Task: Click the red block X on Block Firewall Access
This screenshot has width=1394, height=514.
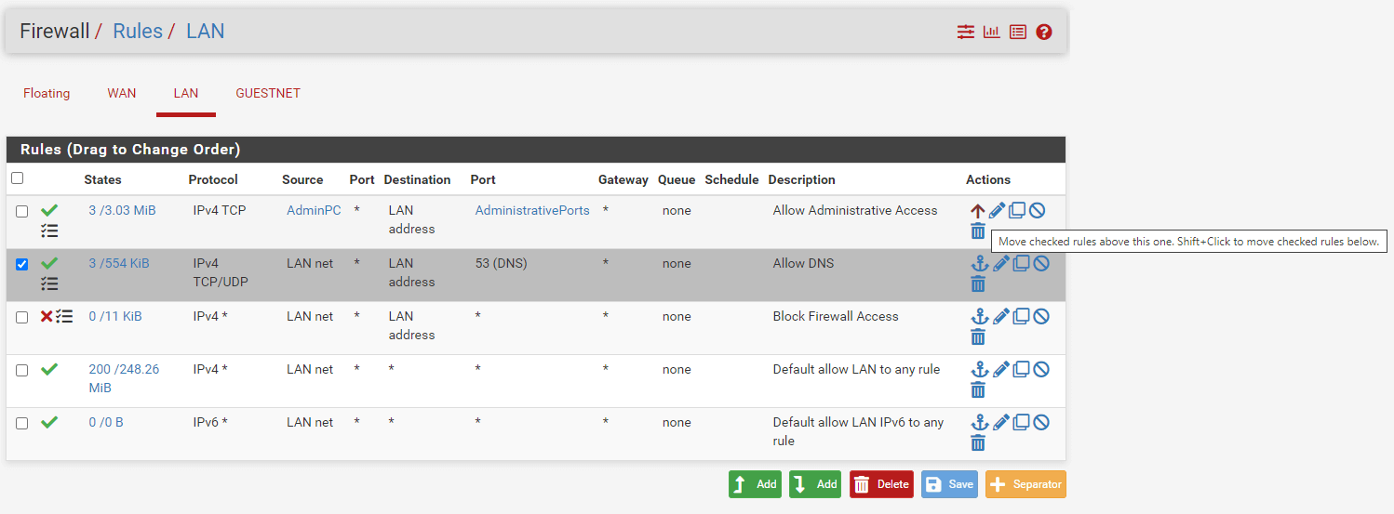Action: coord(47,317)
